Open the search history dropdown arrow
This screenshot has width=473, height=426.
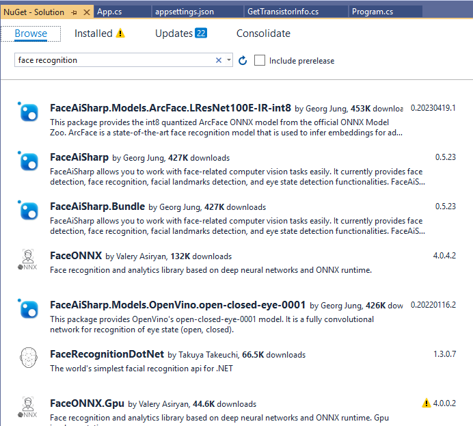pos(229,60)
